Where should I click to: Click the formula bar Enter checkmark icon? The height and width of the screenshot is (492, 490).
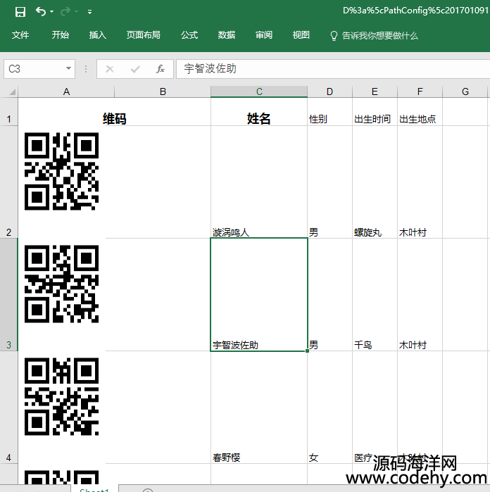[135, 69]
